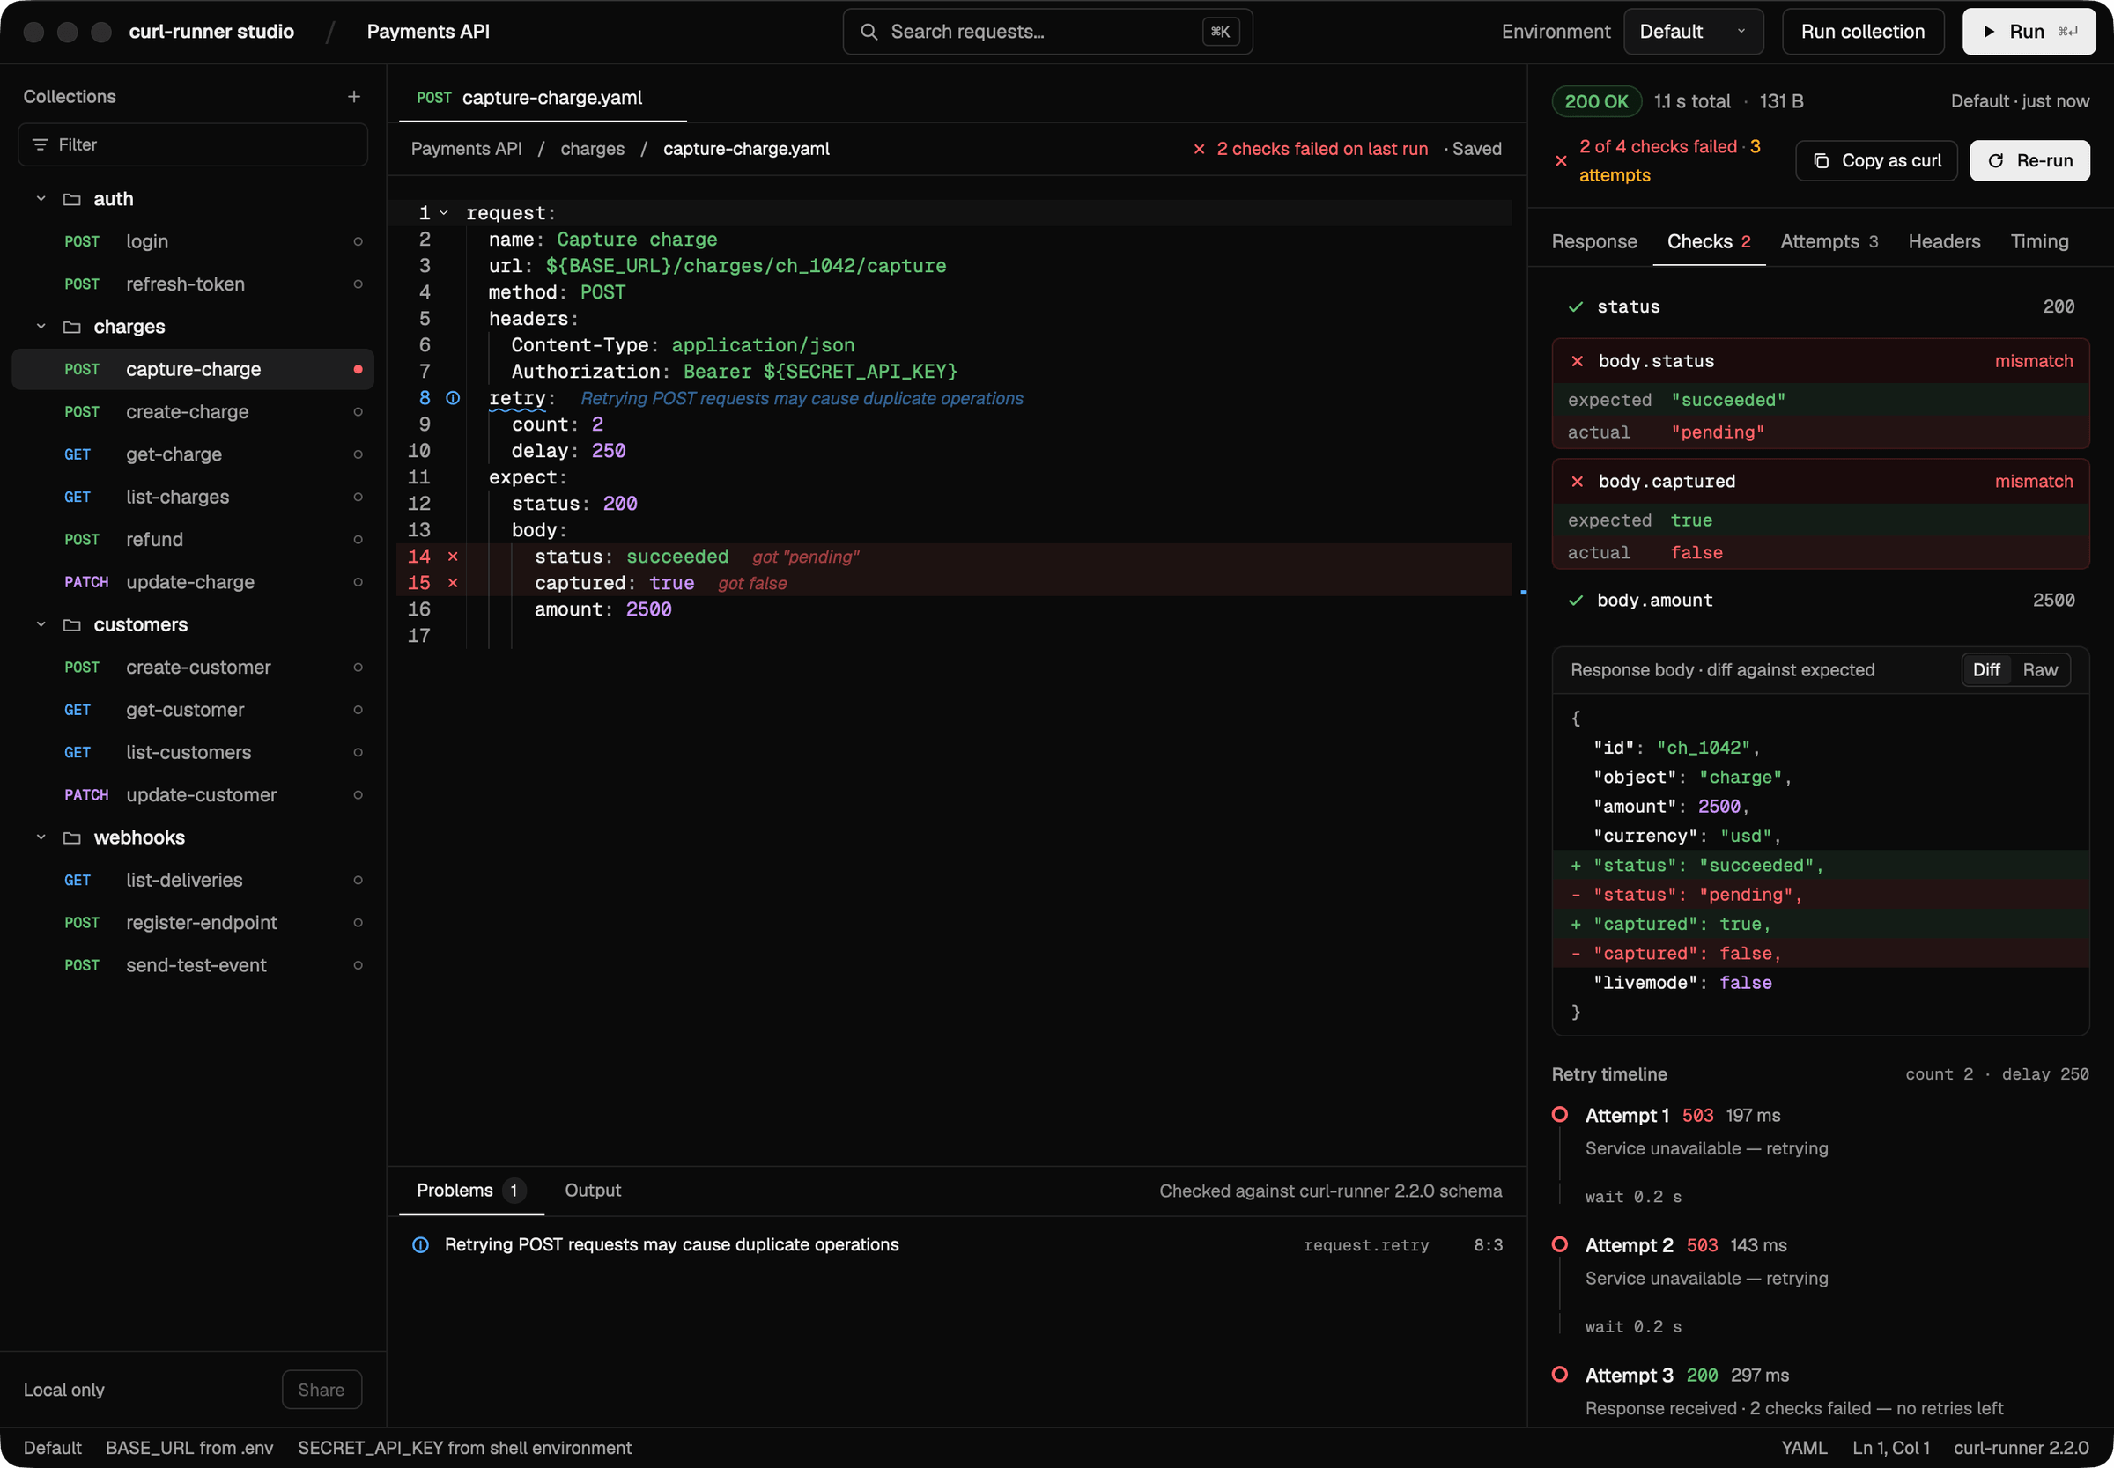This screenshot has width=2114, height=1468.
Task: Collapse the customers folder
Action: click(41, 624)
